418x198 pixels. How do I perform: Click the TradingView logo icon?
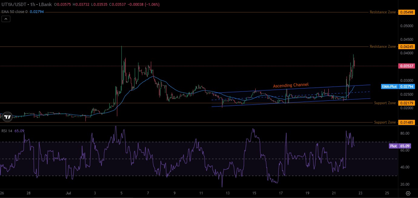[x=8, y=117]
